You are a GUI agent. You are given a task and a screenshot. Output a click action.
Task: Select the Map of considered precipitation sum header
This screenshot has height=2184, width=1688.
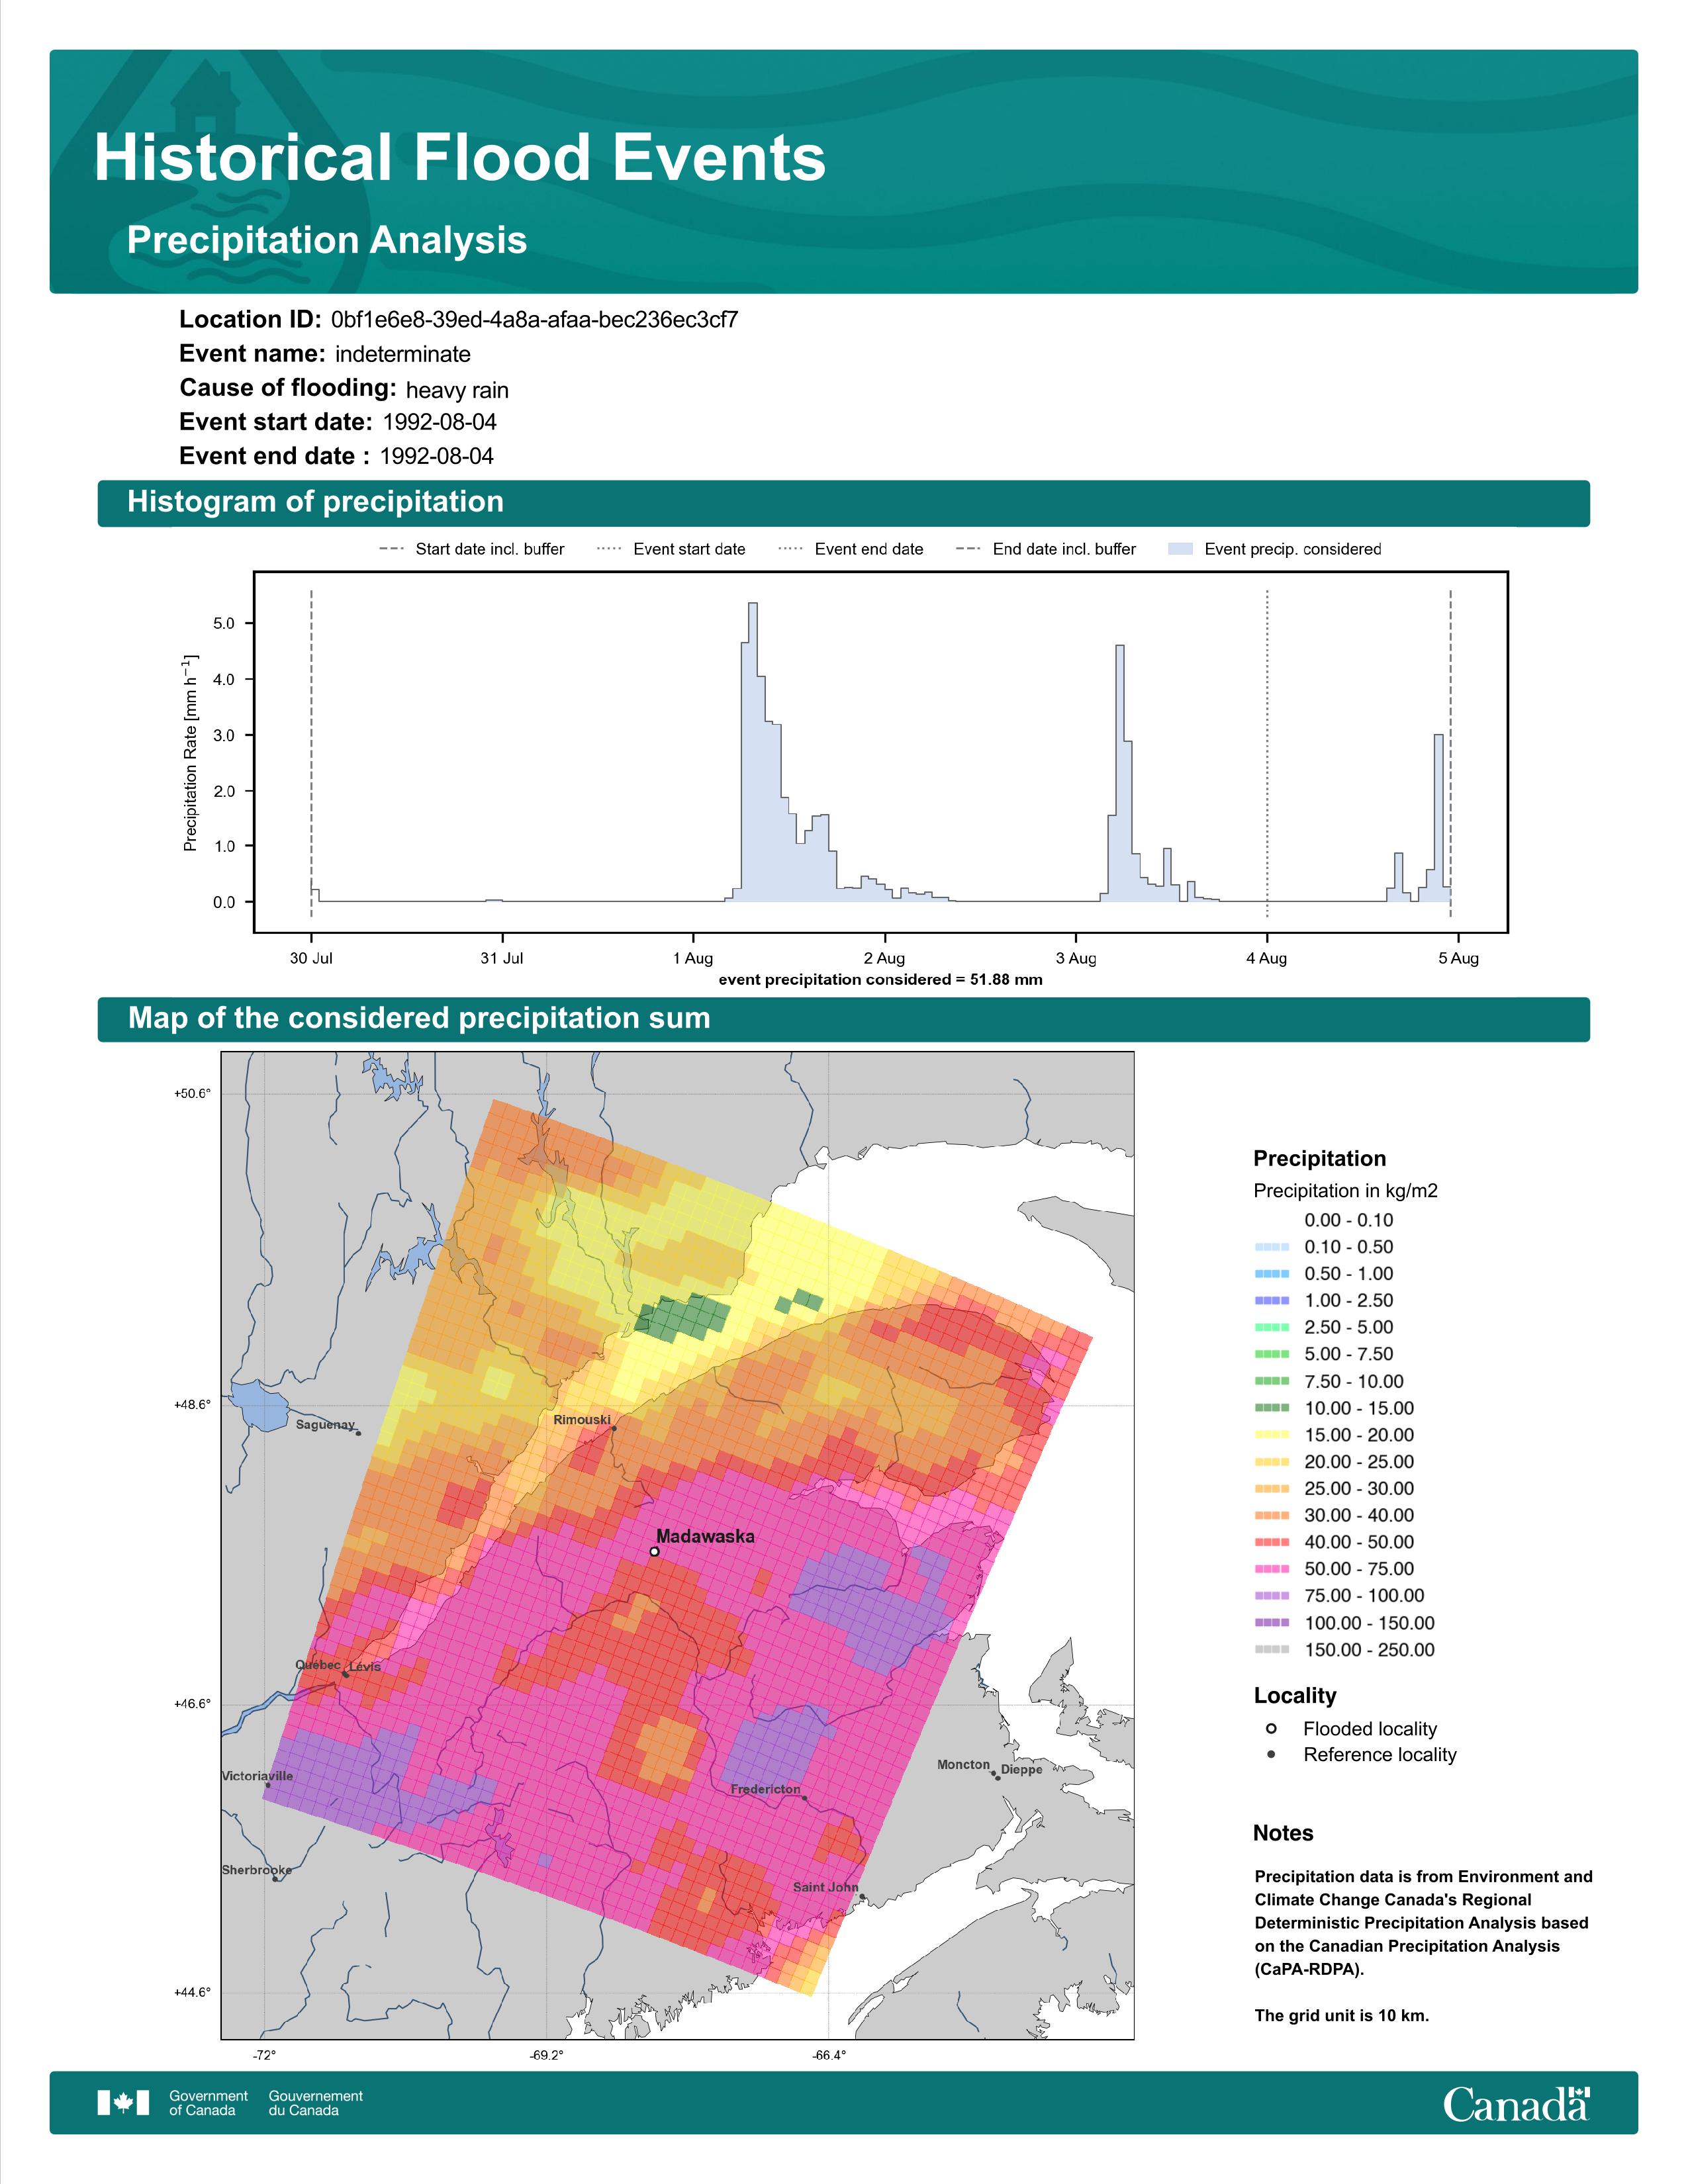tap(843, 1019)
